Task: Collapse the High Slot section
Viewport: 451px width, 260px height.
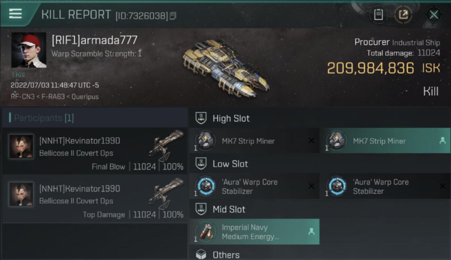Action: pyautogui.click(x=223, y=118)
